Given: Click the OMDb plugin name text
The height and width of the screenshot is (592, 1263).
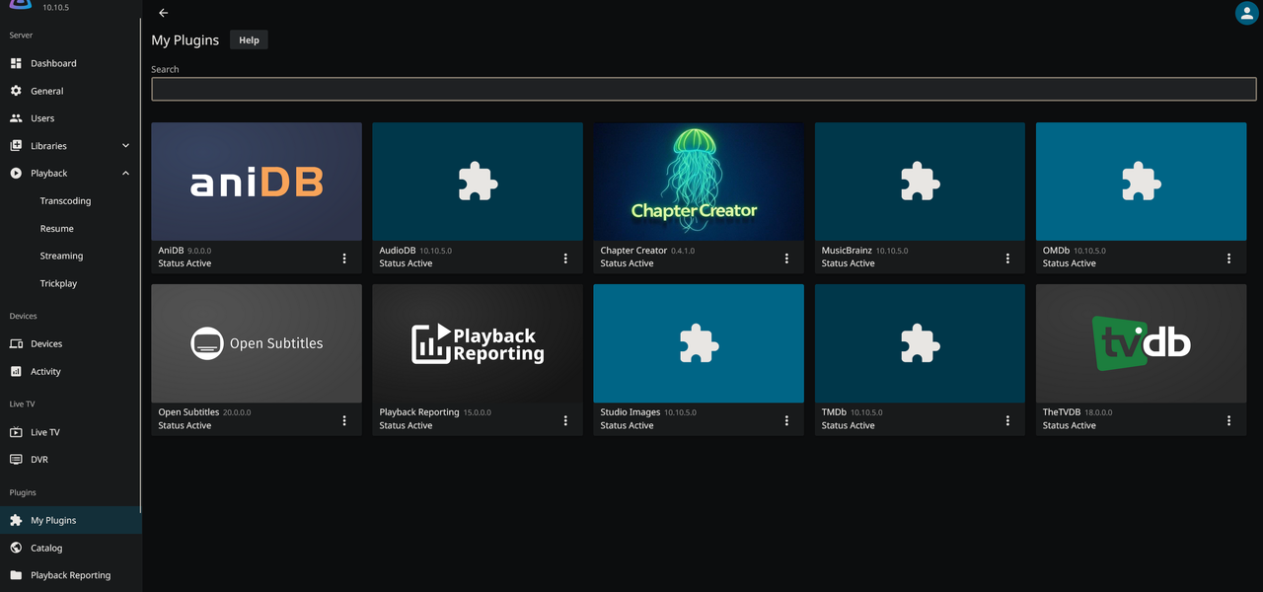Looking at the screenshot, I should (1056, 251).
